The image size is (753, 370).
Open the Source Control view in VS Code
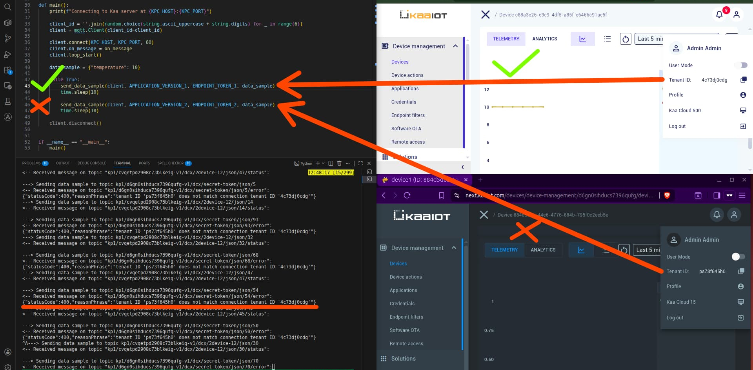tap(7, 38)
